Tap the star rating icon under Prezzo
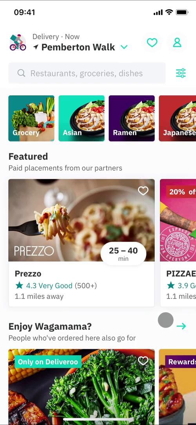 point(19,285)
